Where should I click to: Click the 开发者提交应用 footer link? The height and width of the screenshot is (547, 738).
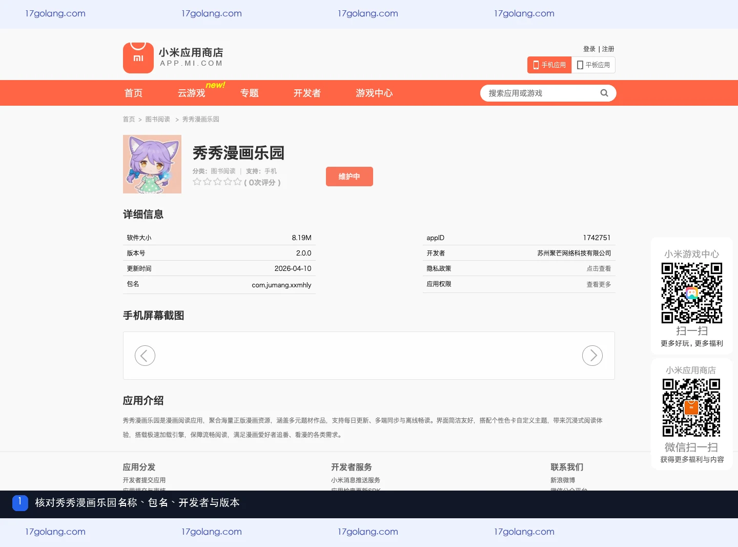pos(144,480)
